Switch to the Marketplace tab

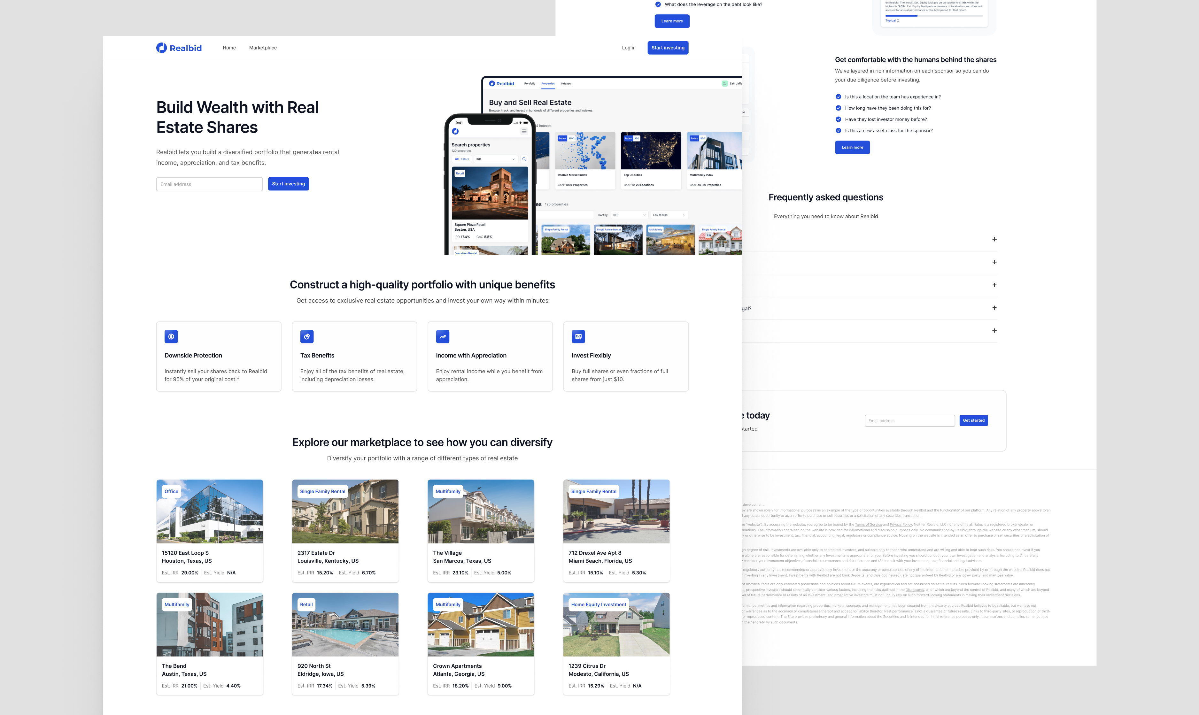coord(263,47)
